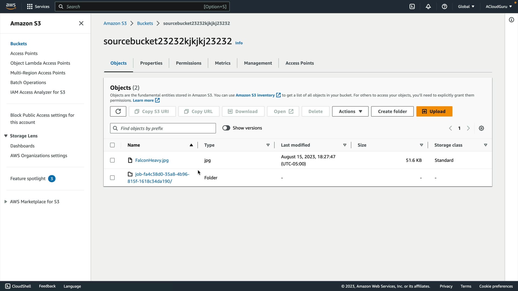Click the refresh objects icon button
Image resolution: width=518 pixels, height=291 pixels.
118,111
